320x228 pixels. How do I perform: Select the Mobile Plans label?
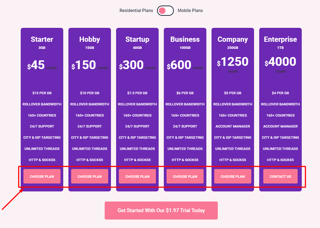click(x=190, y=11)
